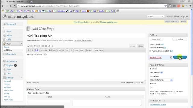
Task: Open Reading settings
Action: [x=7, y=87]
